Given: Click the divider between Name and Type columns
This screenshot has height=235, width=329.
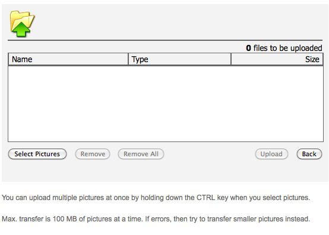Looking at the screenshot, I should (x=128, y=59).
